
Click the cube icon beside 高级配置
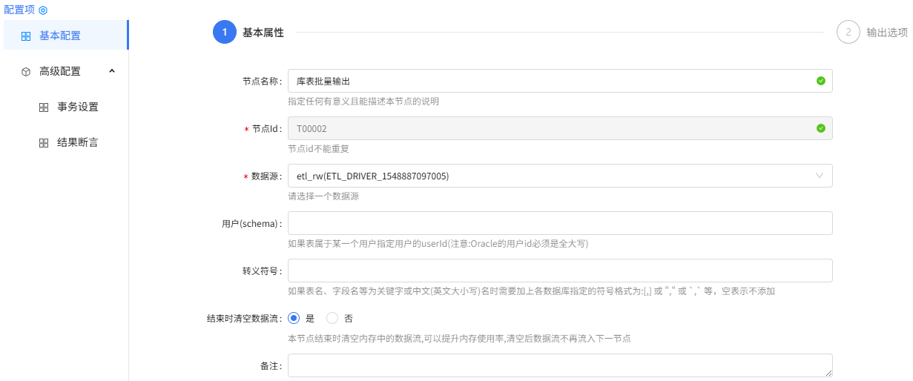click(26, 72)
